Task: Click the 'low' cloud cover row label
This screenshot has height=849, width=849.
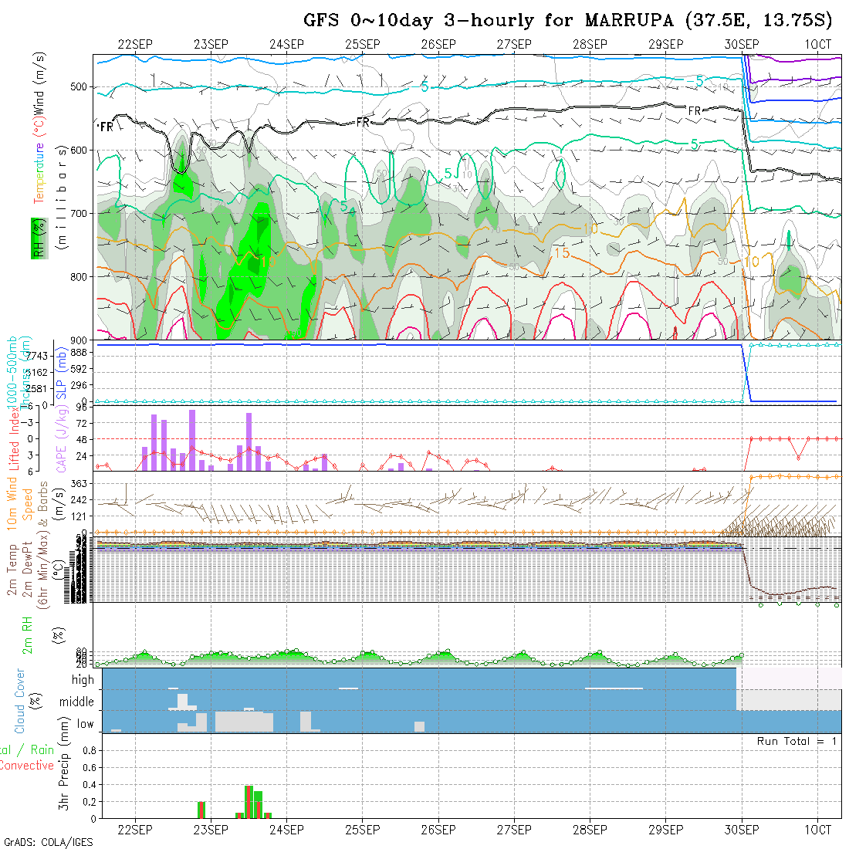Action: pyautogui.click(x=85, y=724)
